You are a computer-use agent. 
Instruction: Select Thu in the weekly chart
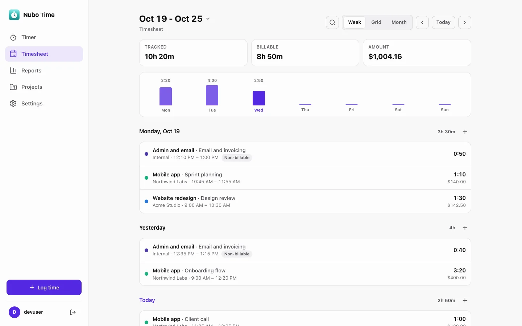(x=305, y=108)
